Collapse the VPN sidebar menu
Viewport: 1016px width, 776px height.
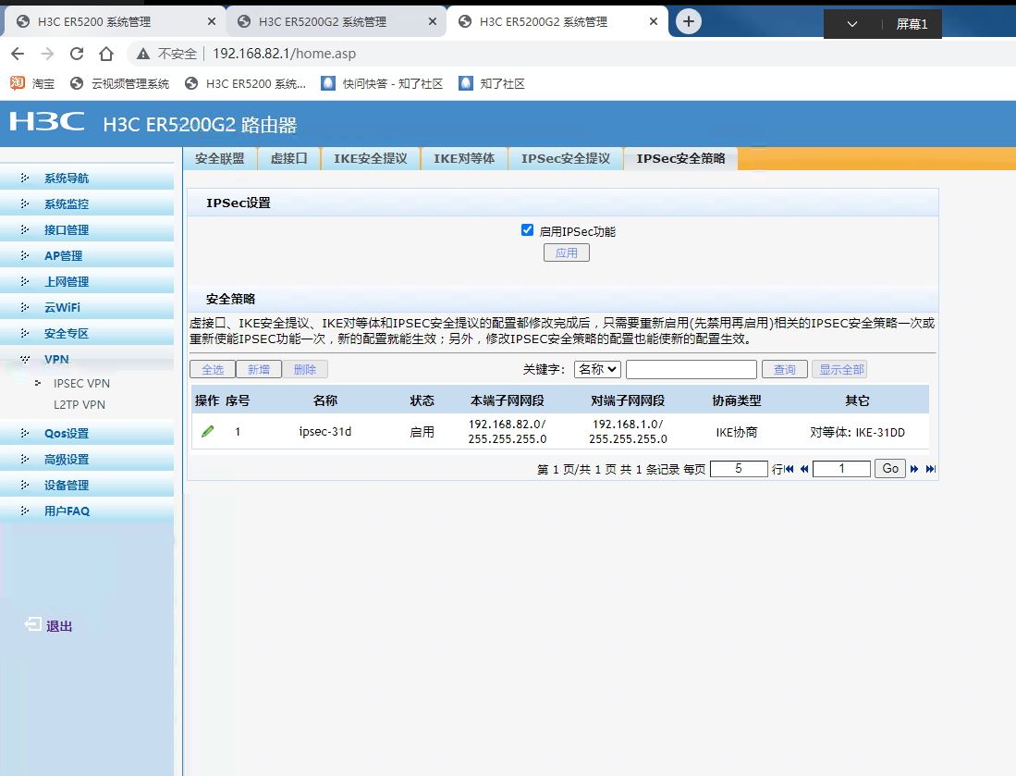tap(56, 360)
